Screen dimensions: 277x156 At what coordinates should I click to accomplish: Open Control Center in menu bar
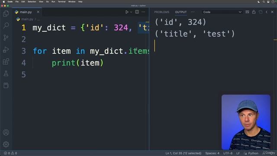268,2
